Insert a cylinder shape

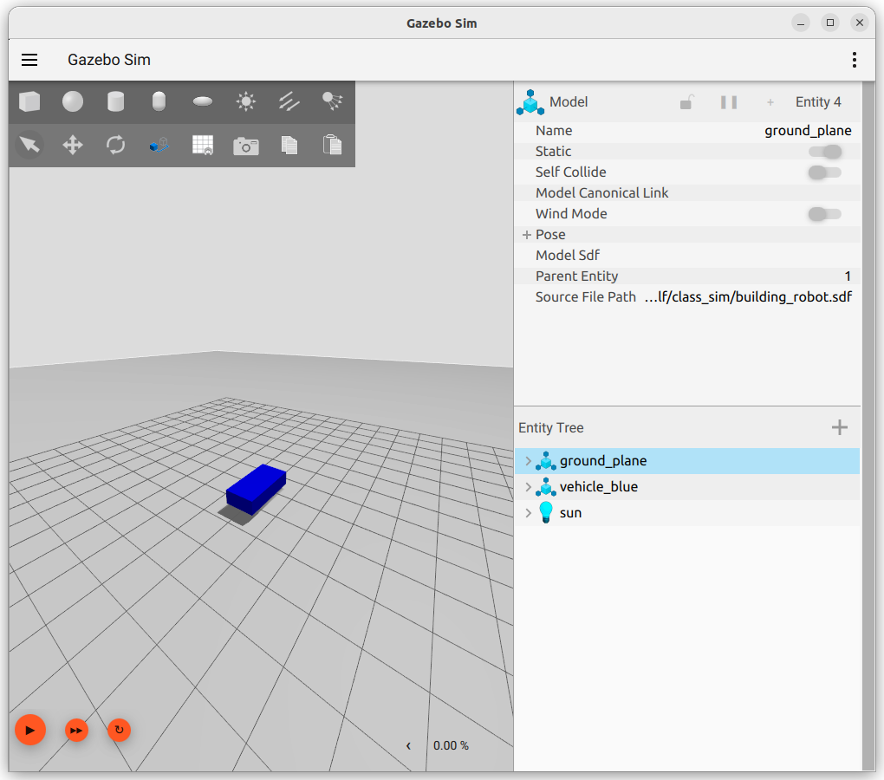[x=115, y=102]
